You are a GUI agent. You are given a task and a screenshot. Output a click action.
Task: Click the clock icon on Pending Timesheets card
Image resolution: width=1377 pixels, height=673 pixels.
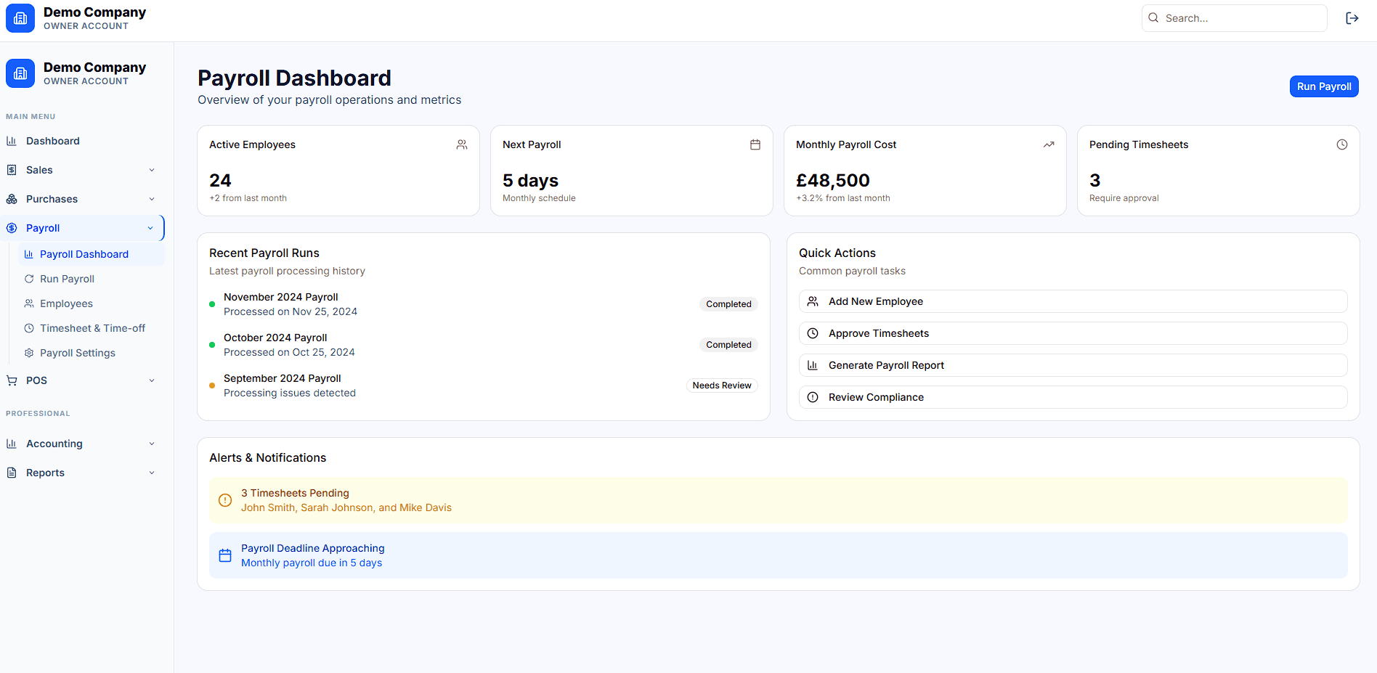pyautogui.click(x=1342, y=144)
